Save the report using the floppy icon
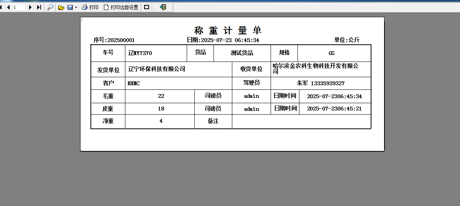The image size is (460, 206). [70, 7]
